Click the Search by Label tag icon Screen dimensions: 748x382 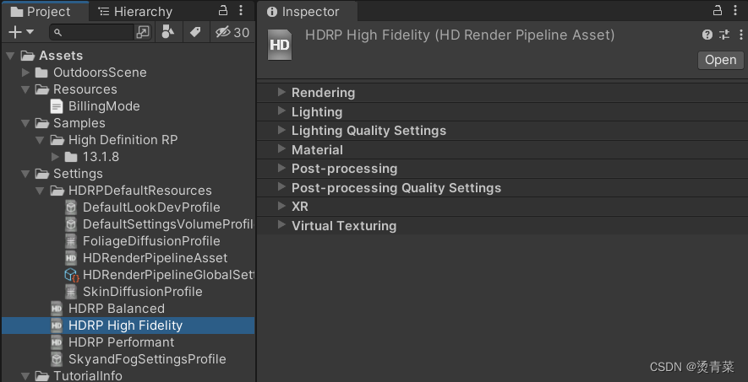pyautogui.click(x=195, y=32)
